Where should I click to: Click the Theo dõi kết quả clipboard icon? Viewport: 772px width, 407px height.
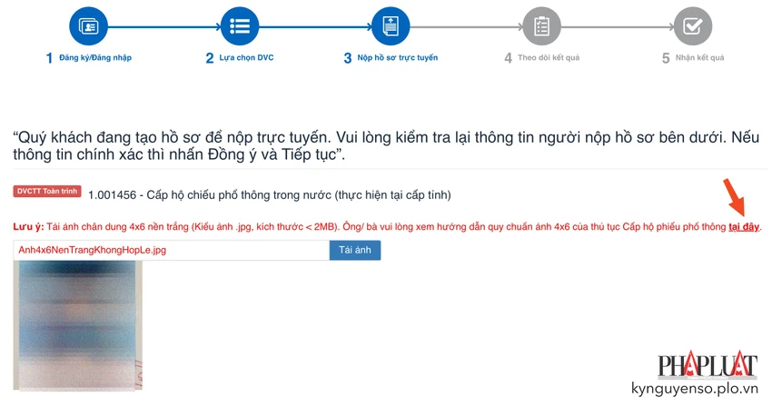[541, 26]
